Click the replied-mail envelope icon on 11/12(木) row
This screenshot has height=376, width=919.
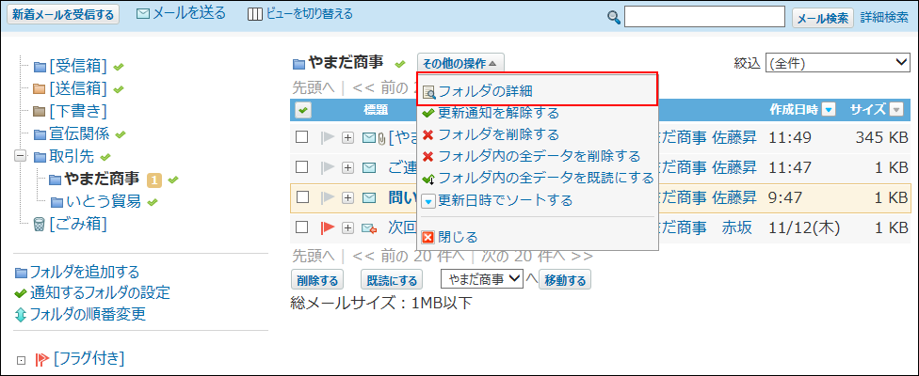click(x=369, y=228)
